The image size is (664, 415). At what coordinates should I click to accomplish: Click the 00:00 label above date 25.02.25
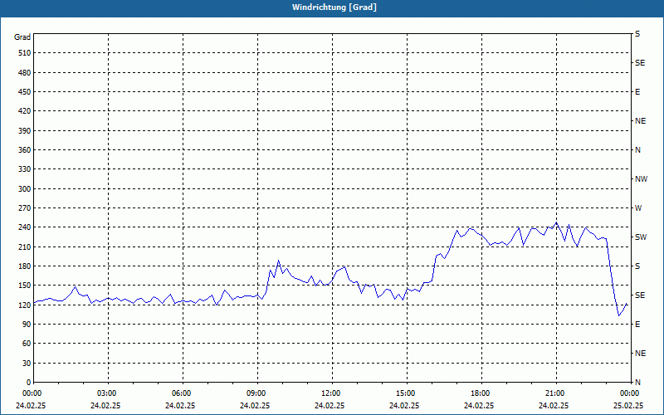(631, 393)
